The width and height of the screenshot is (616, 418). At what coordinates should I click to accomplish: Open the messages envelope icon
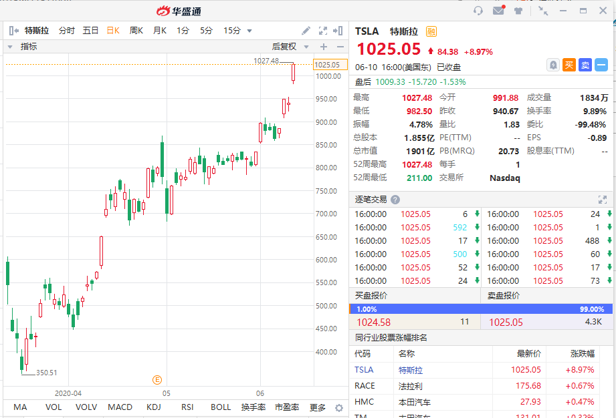point(498,10)
